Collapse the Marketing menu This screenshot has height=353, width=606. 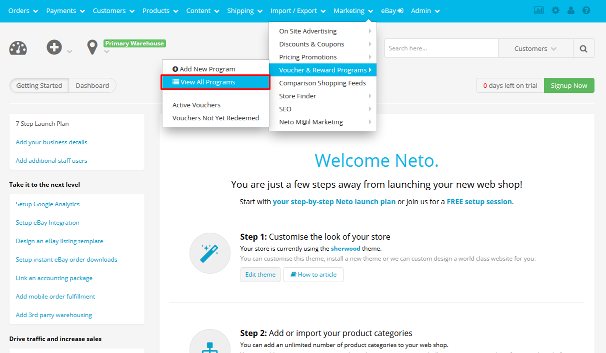pos(353,11)
